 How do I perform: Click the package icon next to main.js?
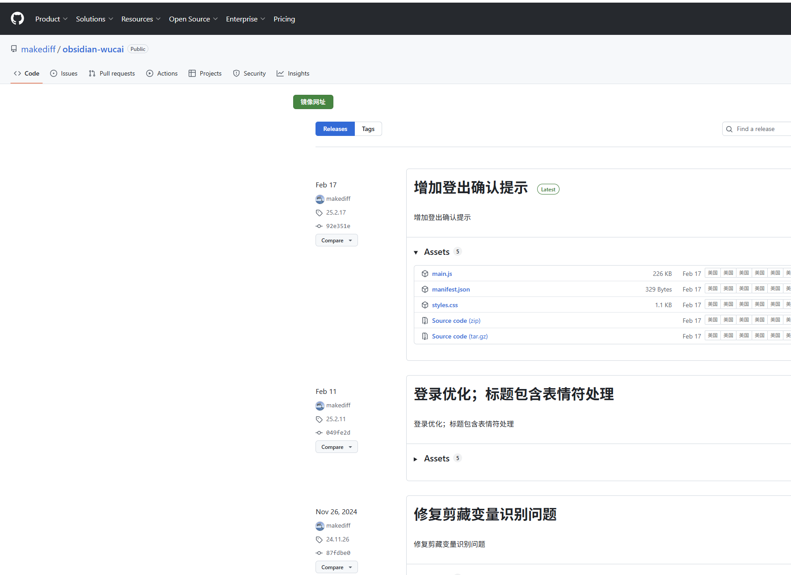click(425, 274)
